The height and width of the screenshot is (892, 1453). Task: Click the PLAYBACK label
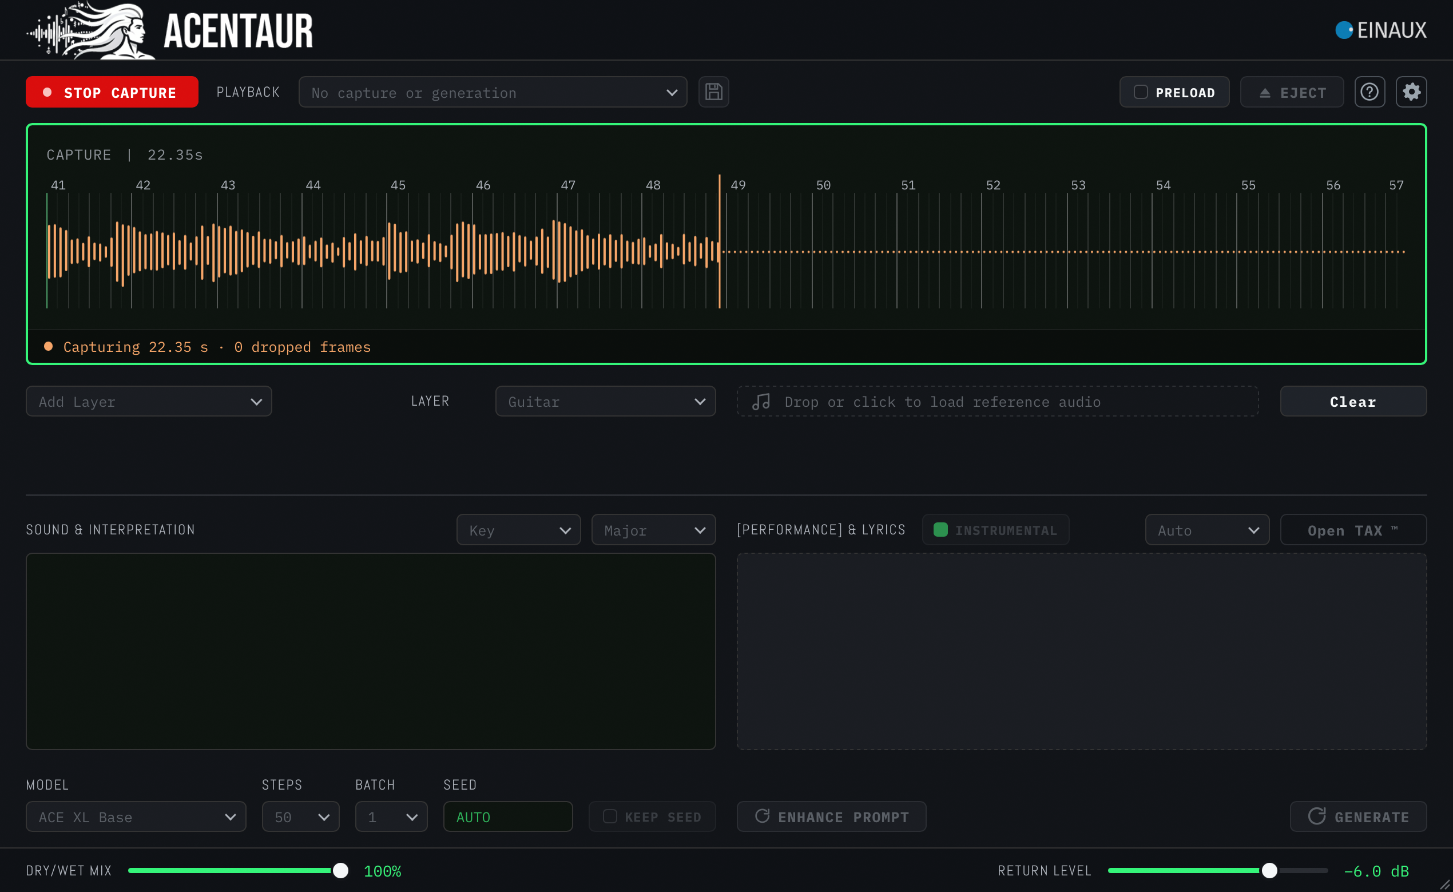[x=248, y=92]
